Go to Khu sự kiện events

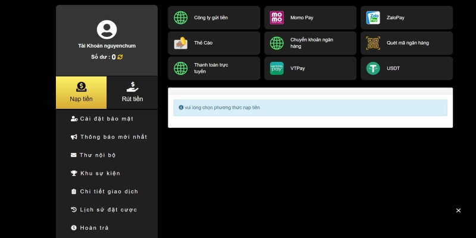(x=99, y=173)
